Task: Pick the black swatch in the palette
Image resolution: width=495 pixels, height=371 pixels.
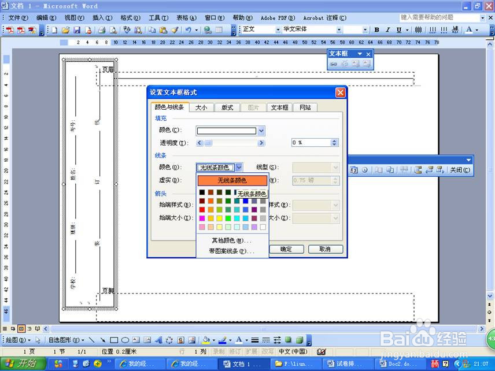Action: [x=202, y=192]
